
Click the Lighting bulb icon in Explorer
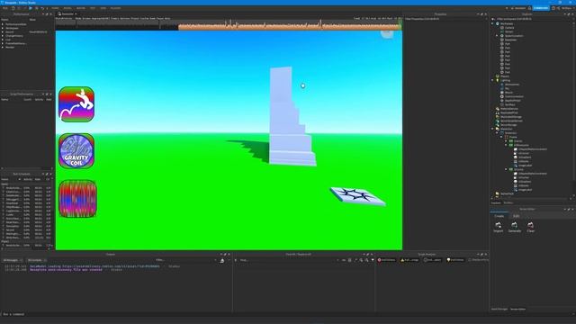(498, 80)
